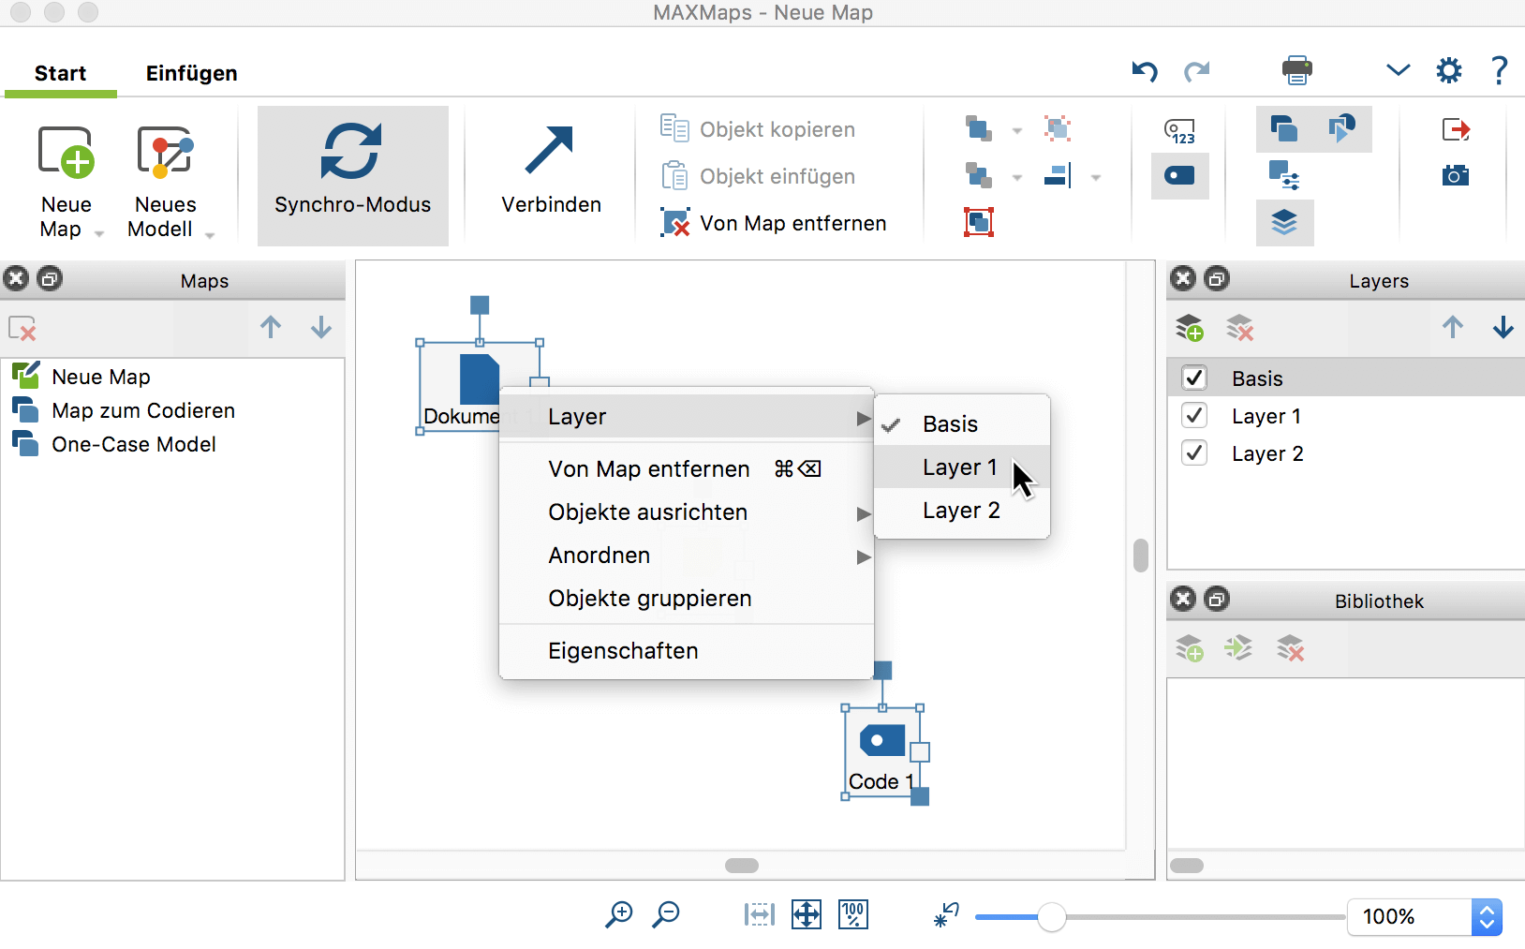Screen dimensions: 1525x949
Task: Click the presentation play mode icon
Action: click(x=1342, y=128)
